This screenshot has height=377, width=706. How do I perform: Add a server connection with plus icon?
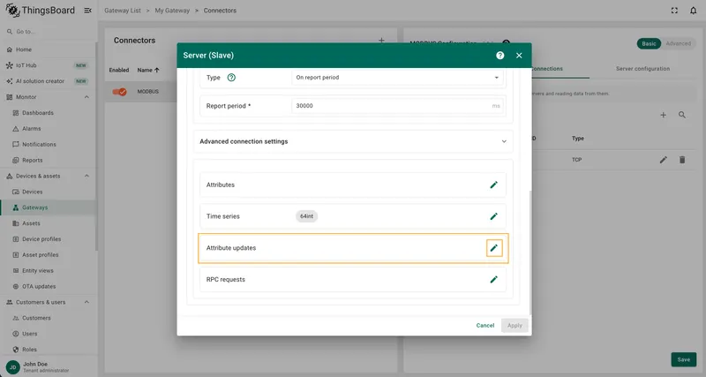(x=664, y=115)
